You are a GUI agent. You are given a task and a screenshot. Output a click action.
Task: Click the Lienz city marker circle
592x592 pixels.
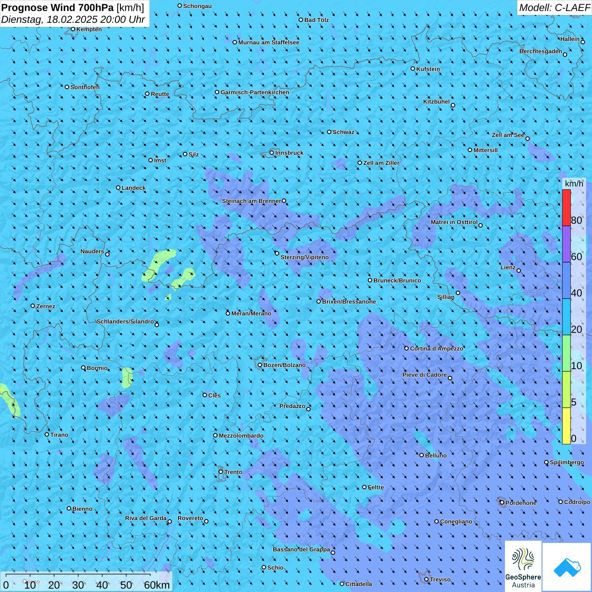pyautogui.click(x=519, y=271)
